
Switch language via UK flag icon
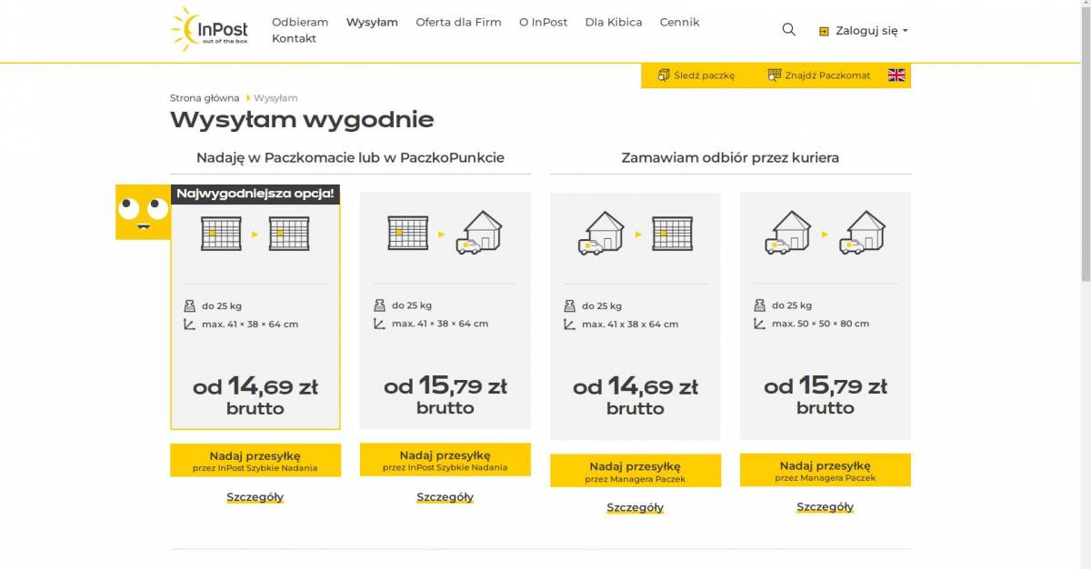tap(896, 75)
